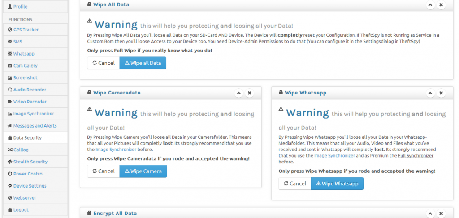Go to the SMS section
The image size is (459, 218).
tap(35, 42)
